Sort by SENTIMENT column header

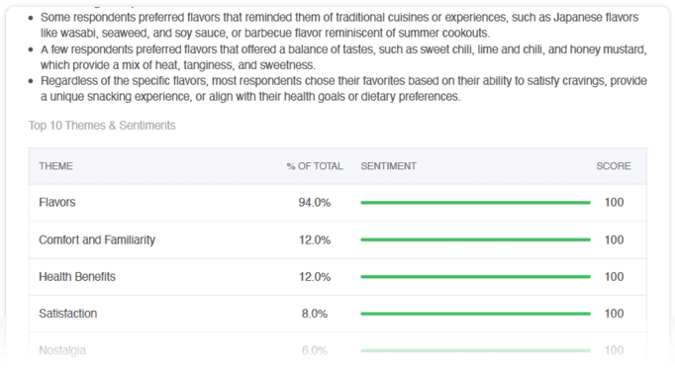(388, 166)
